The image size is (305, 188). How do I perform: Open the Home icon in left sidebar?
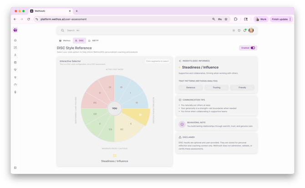click(x=15, y=40)
